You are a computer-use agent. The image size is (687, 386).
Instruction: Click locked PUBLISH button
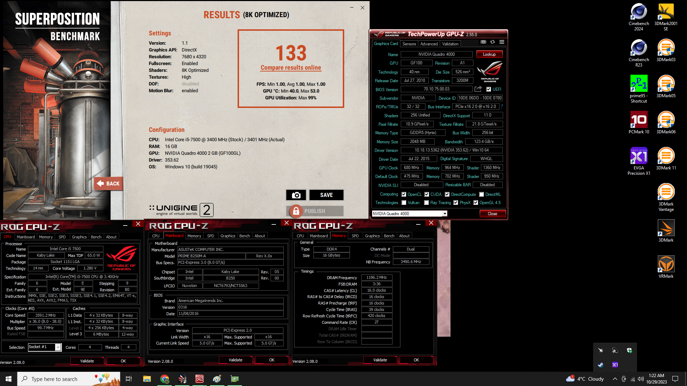point(315,211)
